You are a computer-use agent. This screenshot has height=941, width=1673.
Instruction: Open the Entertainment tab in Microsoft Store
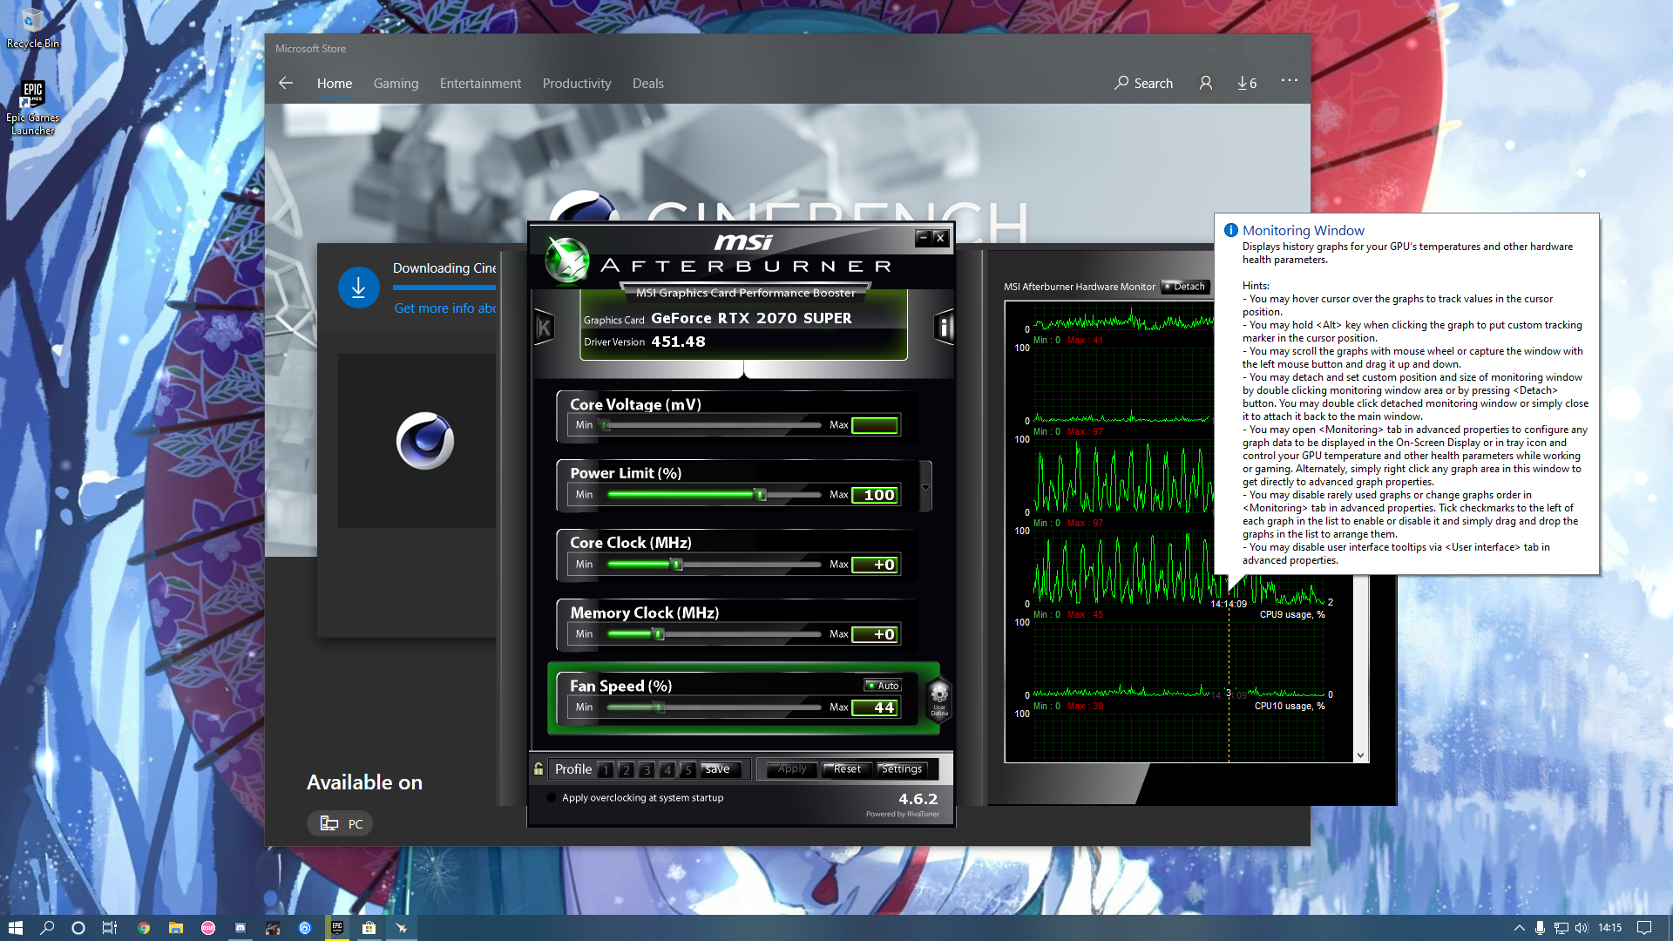click(480, 84)
